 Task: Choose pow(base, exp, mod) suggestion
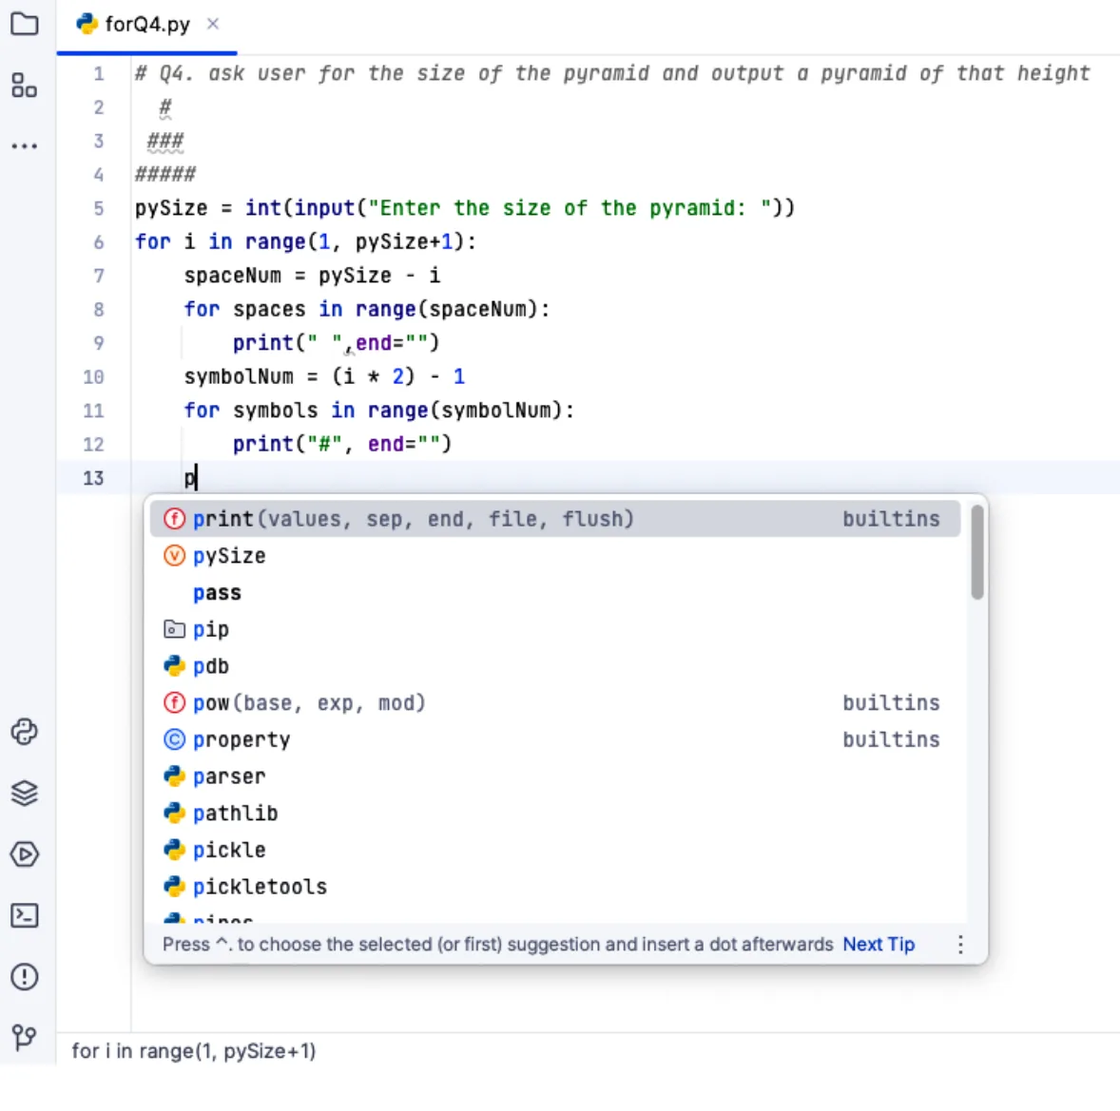point(554,703)
